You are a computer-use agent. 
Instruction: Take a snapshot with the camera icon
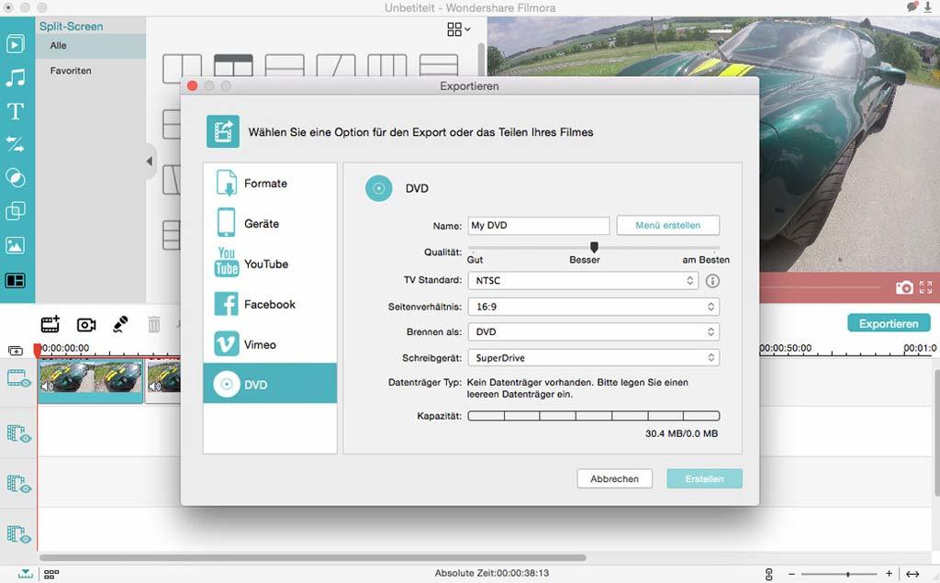click(x=904, y=288)
